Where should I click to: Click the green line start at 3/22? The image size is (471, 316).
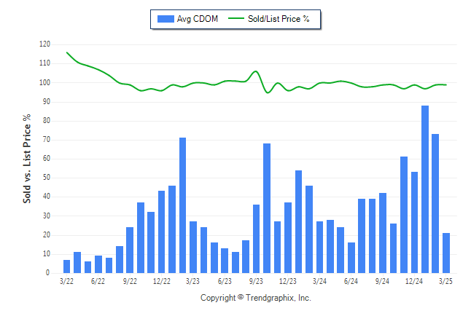(66, 52)
